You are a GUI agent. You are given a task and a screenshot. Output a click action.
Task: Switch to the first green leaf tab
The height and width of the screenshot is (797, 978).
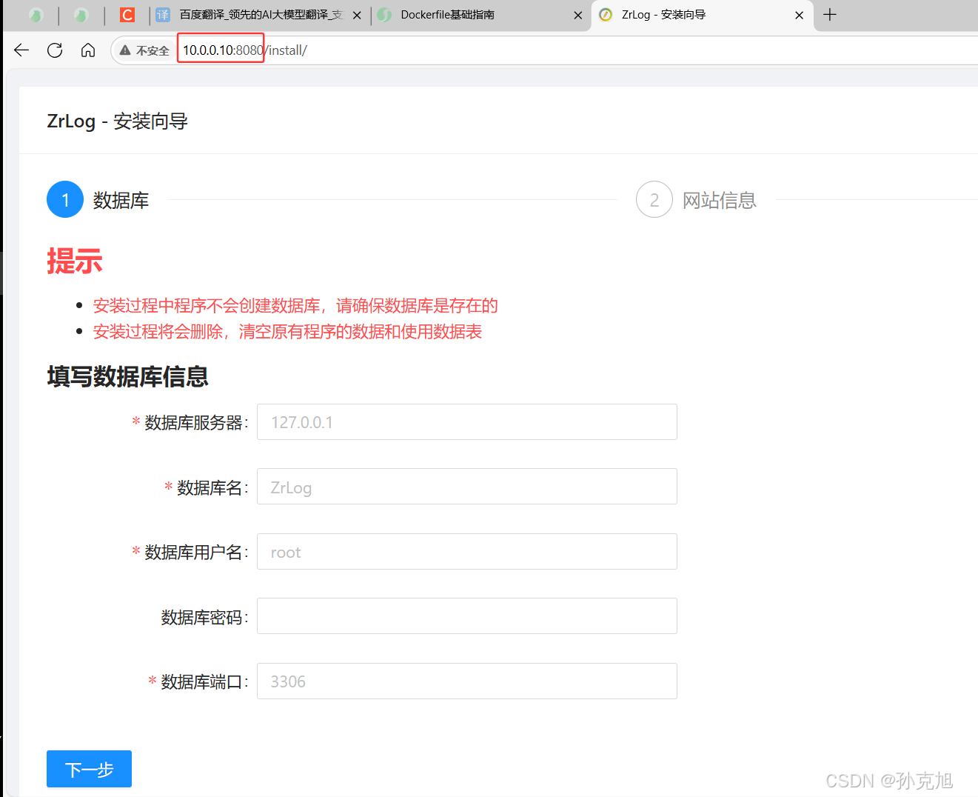click(36, 15)
